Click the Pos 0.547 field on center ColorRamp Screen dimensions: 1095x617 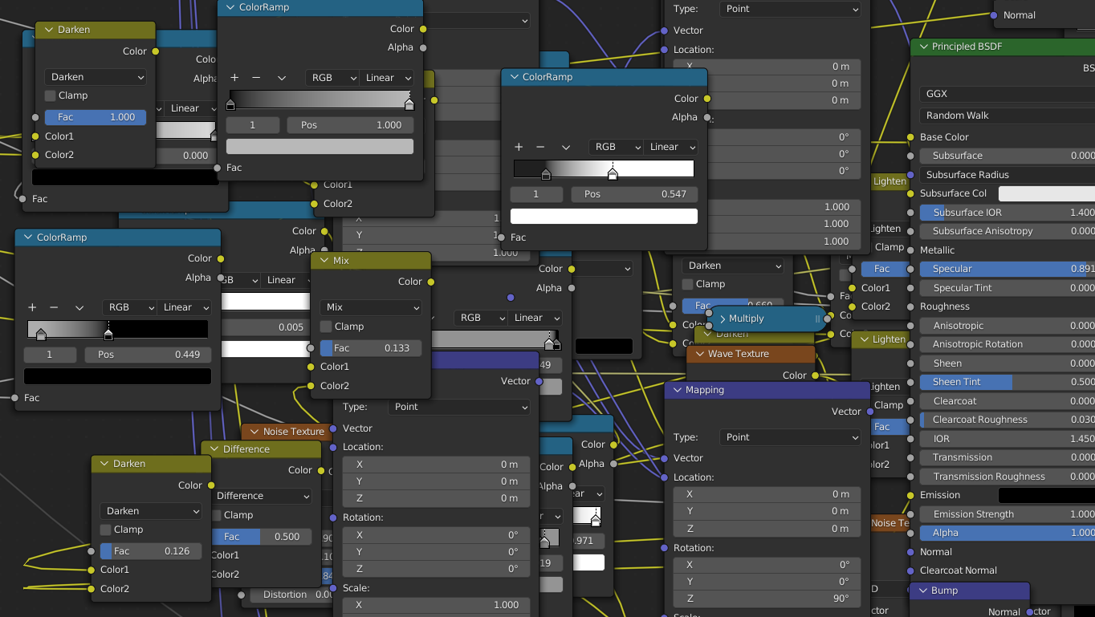coord(633,193)
